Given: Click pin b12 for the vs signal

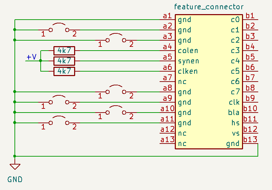Looking at the screenshot, I should (250, 129).
